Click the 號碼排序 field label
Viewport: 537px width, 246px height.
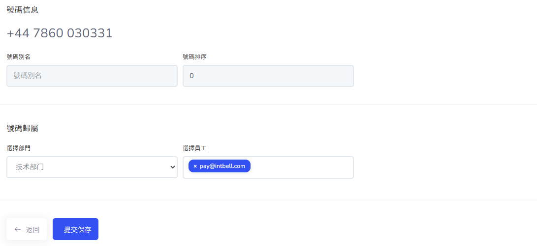click(x=194, y=56)
